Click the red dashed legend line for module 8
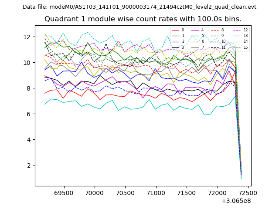 (215, 30)
